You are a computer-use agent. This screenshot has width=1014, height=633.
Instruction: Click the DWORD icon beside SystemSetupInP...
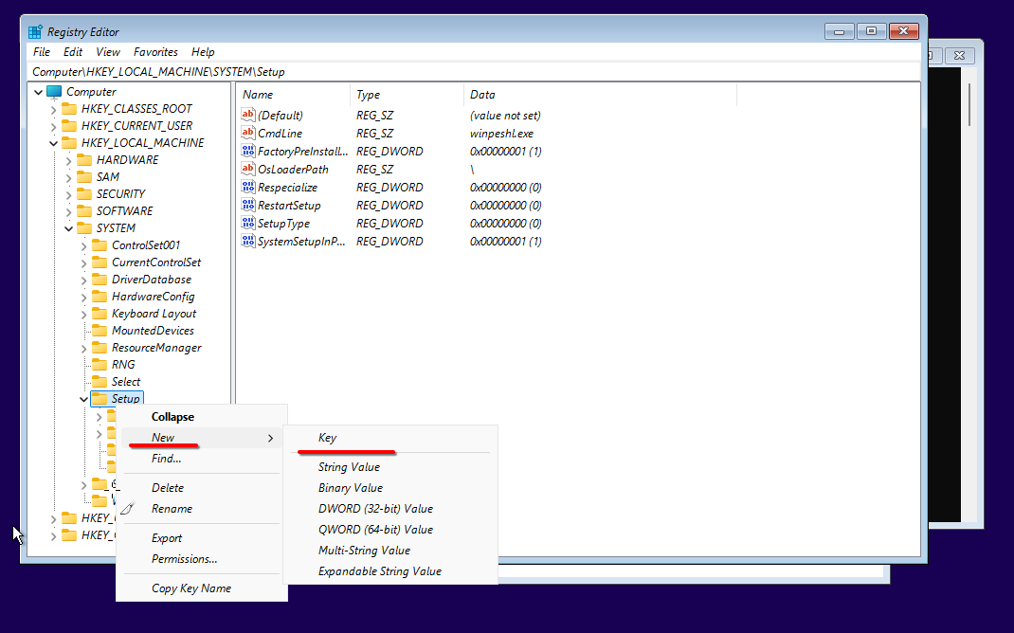[x=247, y=242]
